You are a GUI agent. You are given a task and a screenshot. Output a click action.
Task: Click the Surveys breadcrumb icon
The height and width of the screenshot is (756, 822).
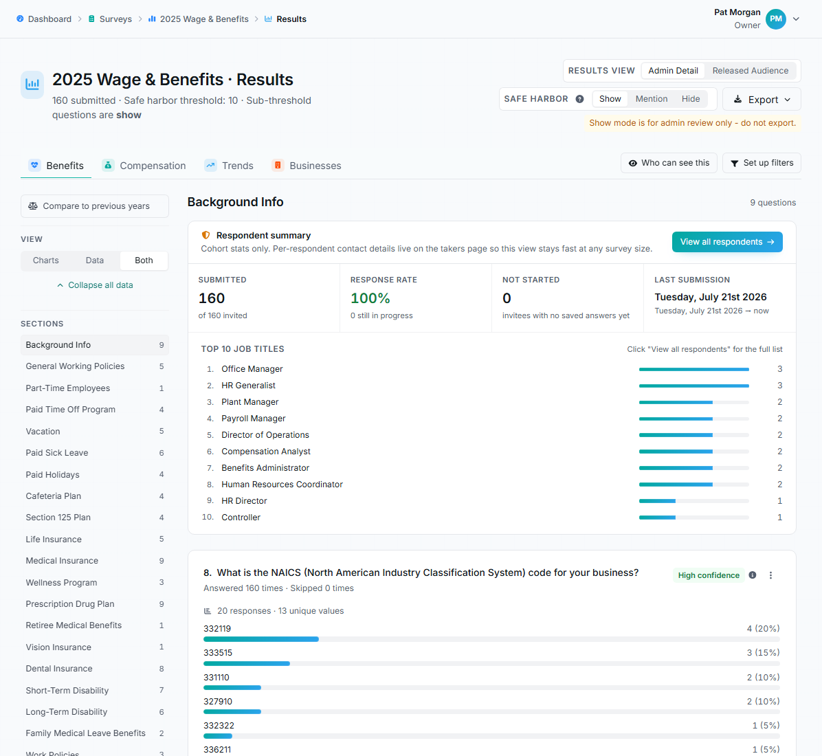91,19
